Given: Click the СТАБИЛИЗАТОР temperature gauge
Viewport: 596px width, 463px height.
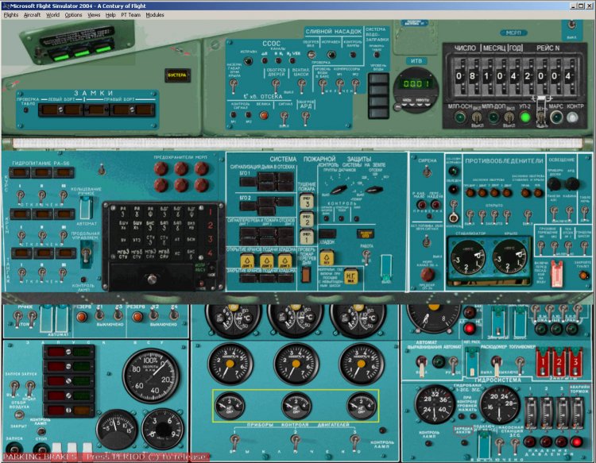Looking at the screenshot, I should pyautogui.click(x=468, y=258).
